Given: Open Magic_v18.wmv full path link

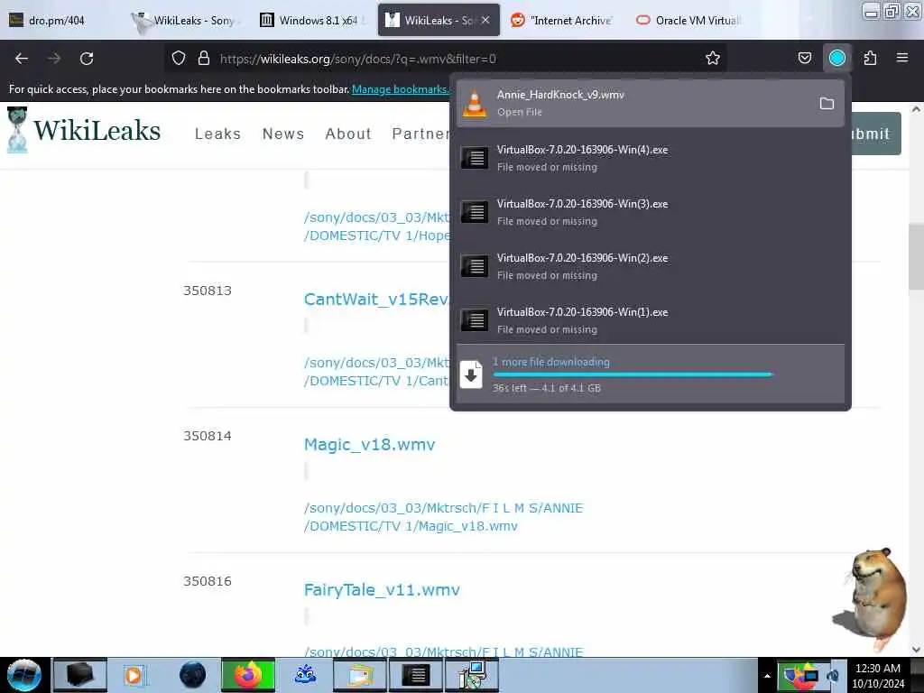Looking at the screenshot, I should pyautogui.click(x=443, y=517).
